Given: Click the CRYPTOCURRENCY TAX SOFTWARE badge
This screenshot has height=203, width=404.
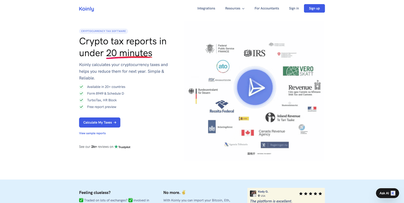Looking at the screenshot, I should coord(104,31).
